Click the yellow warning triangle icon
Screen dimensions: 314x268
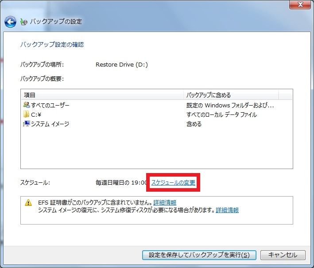pyautogui.click(x=28, y=203)
